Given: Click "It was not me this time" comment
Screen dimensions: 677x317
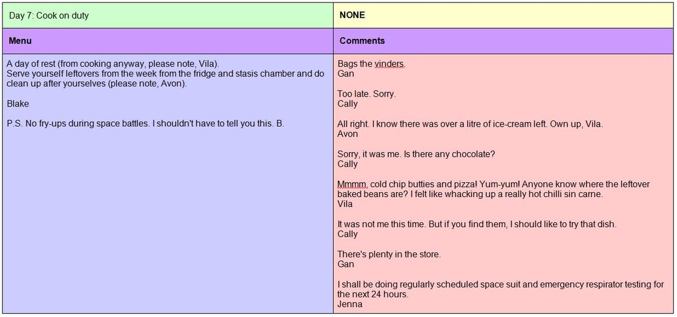Looking at the screenshot, I should [476, 224].
